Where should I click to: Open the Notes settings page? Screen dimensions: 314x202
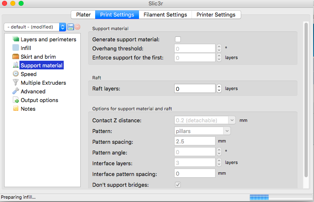[x=28, y=109]
